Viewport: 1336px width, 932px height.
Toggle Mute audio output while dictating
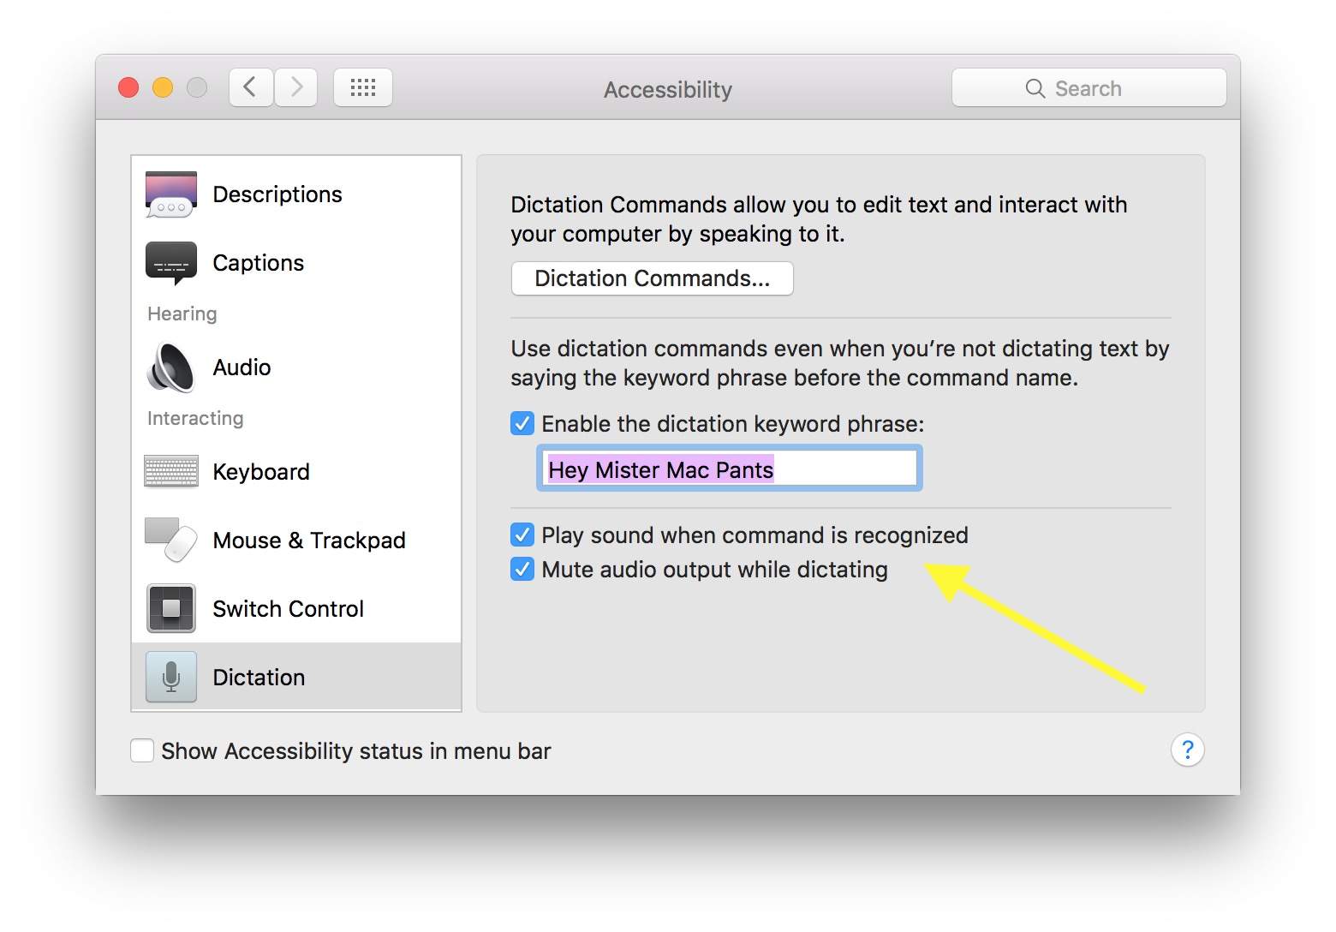click(x=522, y=569)
